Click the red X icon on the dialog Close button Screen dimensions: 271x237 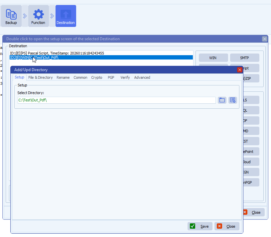click(x=219, y=226)
